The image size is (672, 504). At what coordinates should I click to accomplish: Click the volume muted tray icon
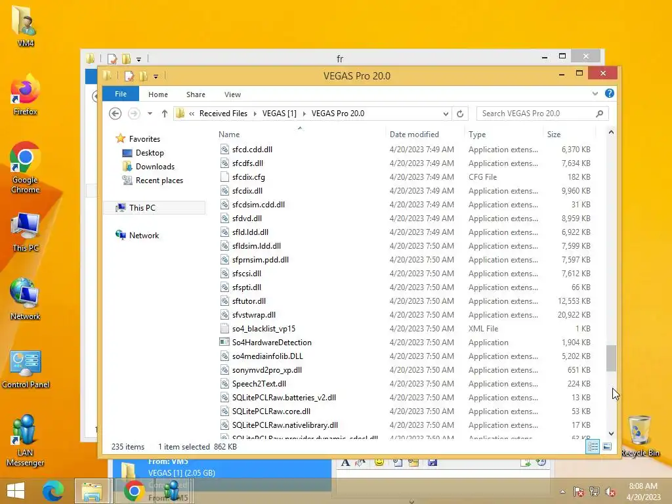[x=610, y=492]
